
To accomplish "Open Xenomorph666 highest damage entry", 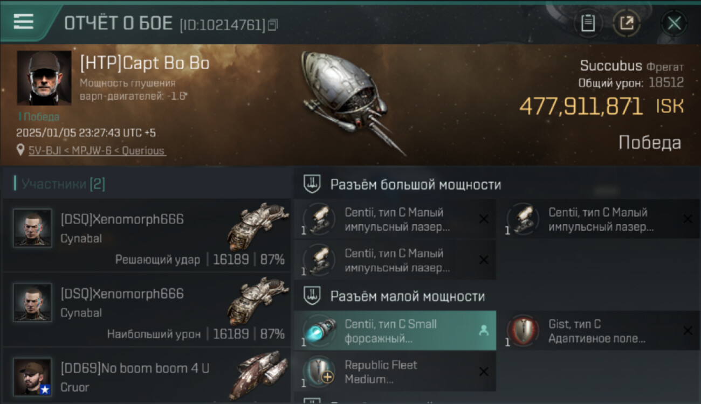I will coord(147,309).
